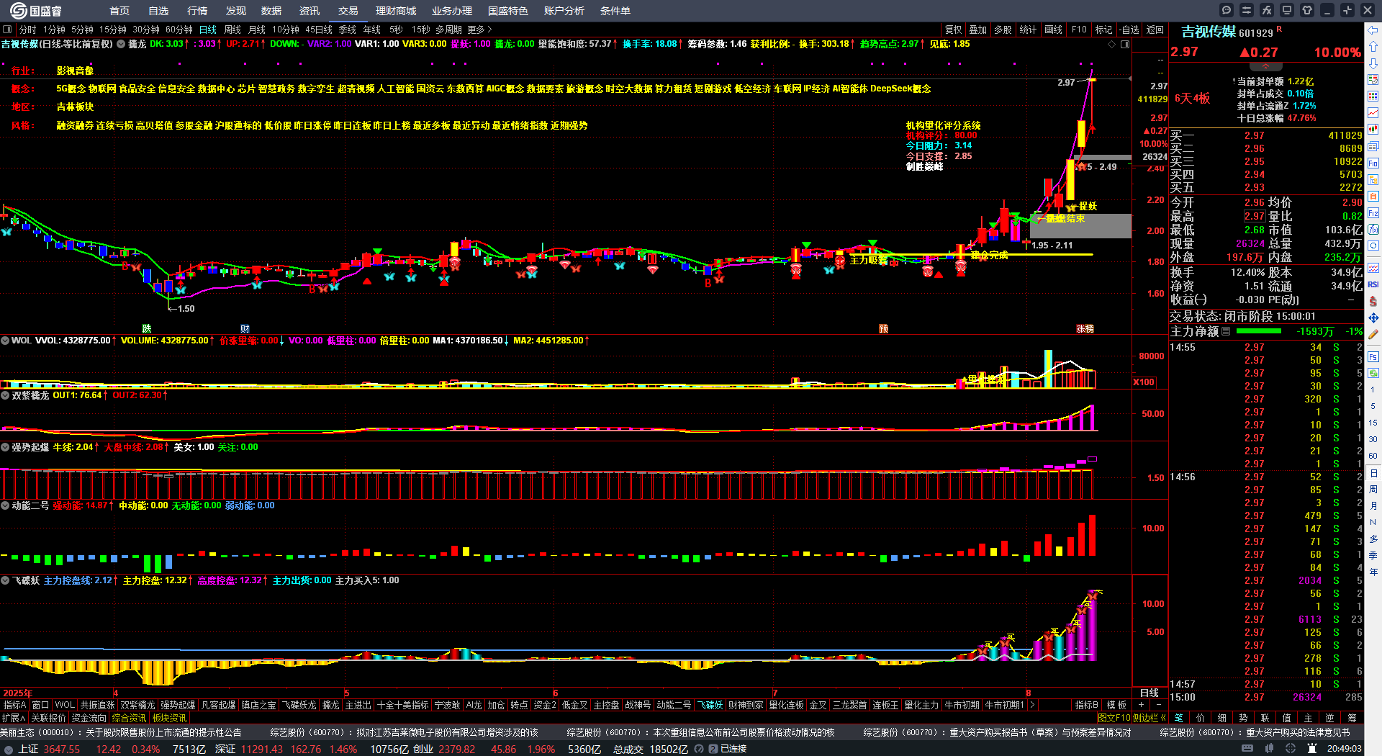Image resolution: width=1382 pixels, height=756 pixels.
Task: Click the minus zoom button below 日线
Action: coord(1158,705)
